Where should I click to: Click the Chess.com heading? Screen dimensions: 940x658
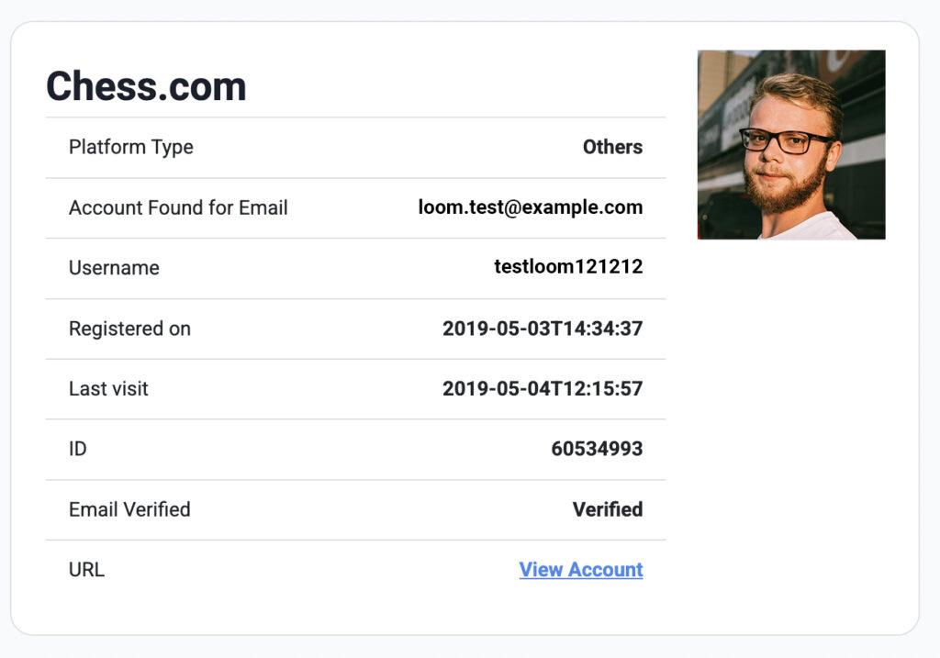click(x=146, y=86)
